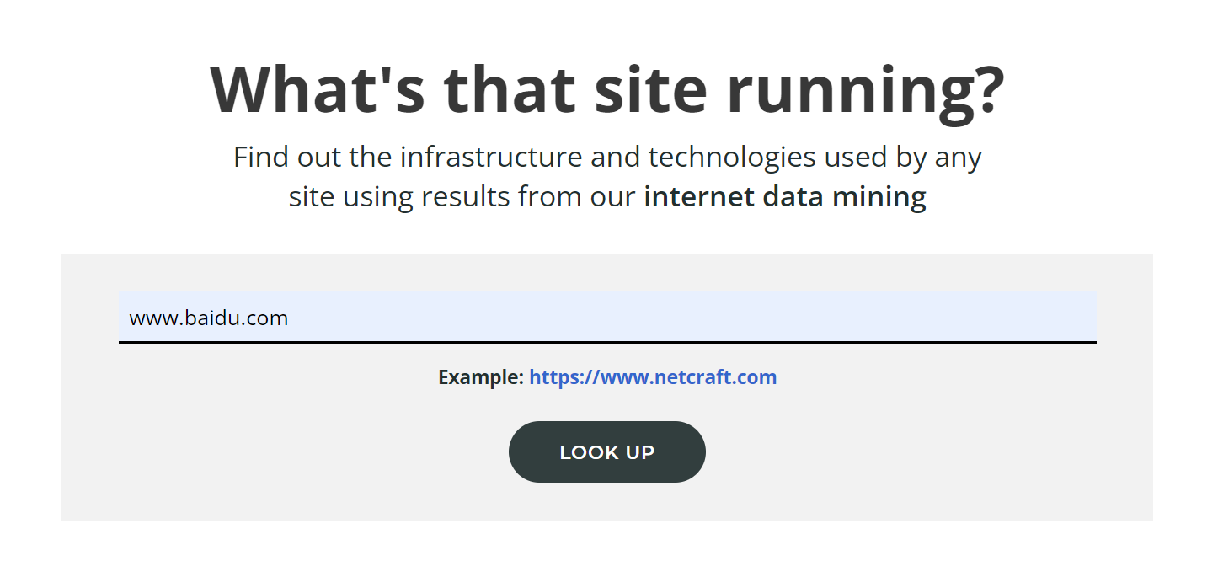This screenshot has height=582, width=1218.
Task: Click the "Find out the infrastructure" subtitle line
Action: [x=606, y=158]
